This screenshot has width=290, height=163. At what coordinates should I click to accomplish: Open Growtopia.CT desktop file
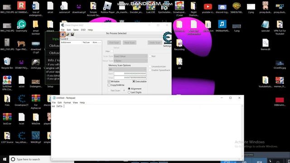(21, 101)
